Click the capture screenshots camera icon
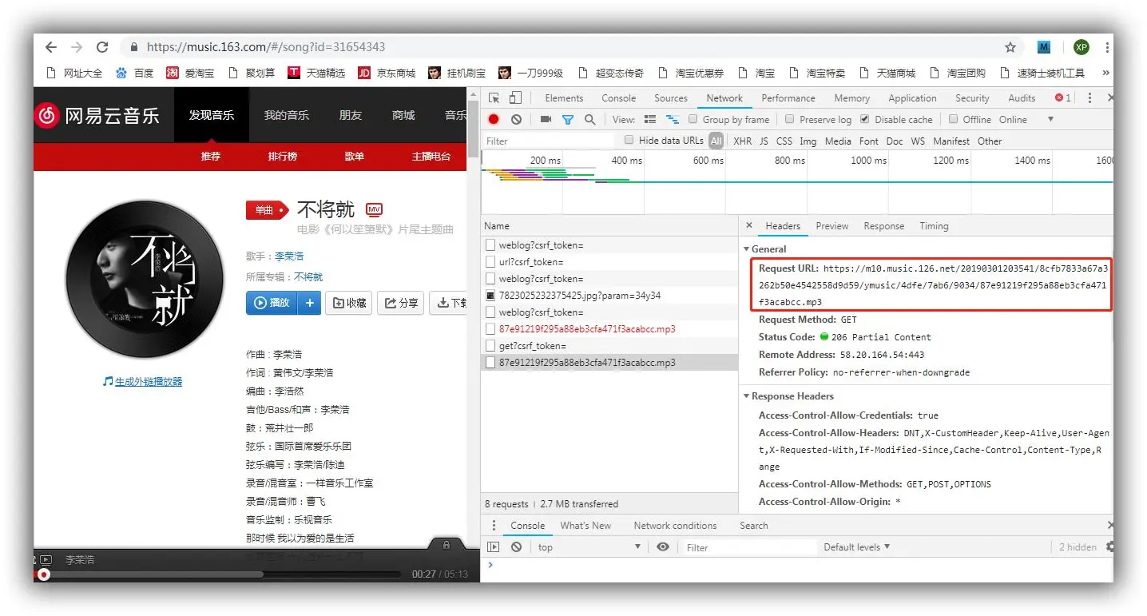The width and height of the screenshot is (1147, 616). 546,119
